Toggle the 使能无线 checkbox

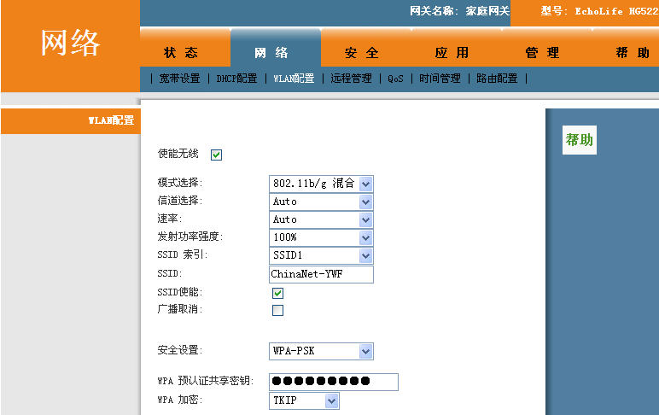(x=216, y=155)
